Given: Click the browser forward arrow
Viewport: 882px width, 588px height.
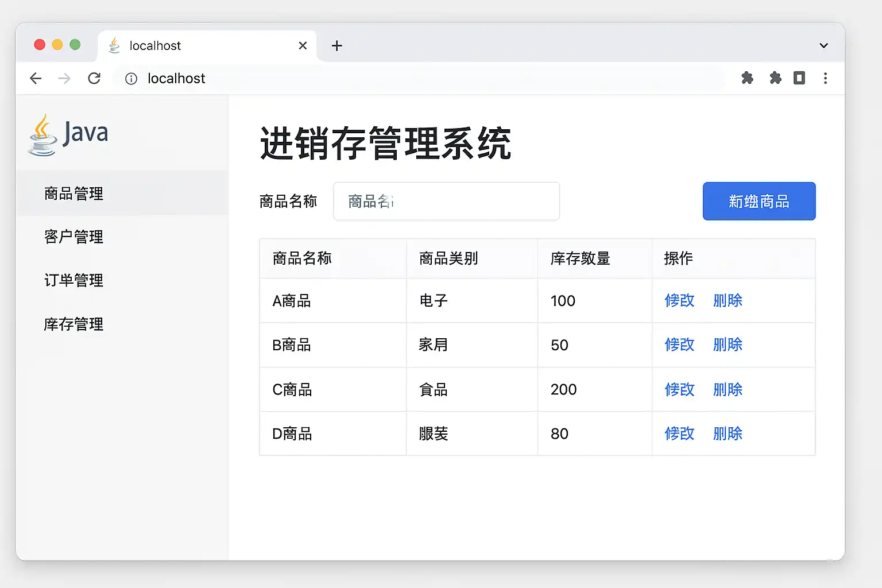Looking at the screenshot, I should pyautogui.click(x=64, y=78).
